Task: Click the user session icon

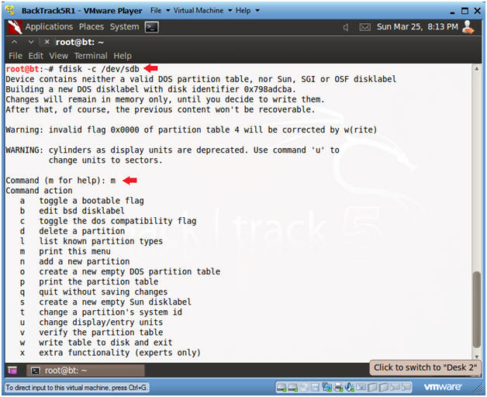Action: pyautogui.click(x=468, y=27)
